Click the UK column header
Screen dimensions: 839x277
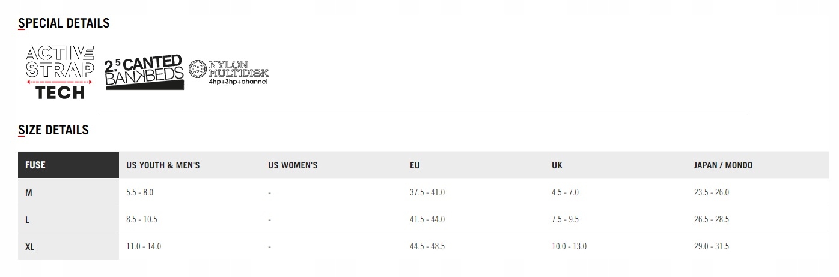click(x=557, y=165)
